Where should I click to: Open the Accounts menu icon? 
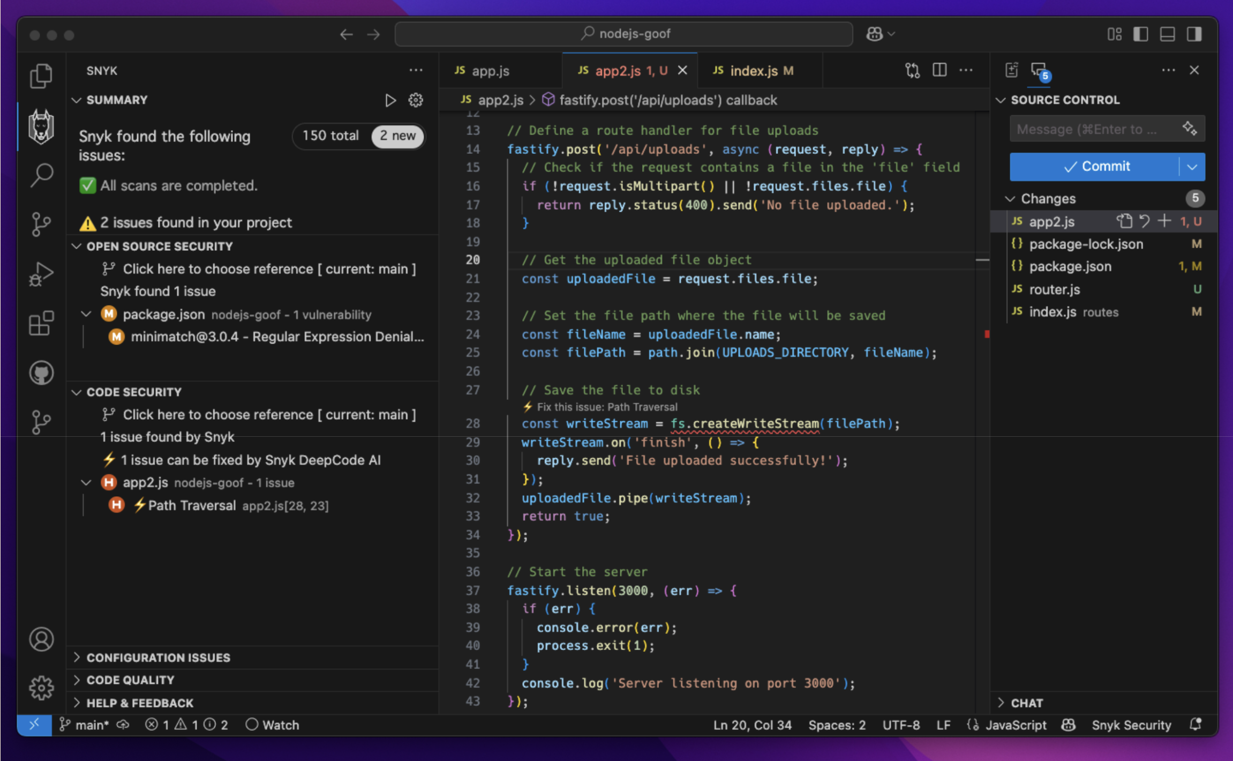(x=41, y=639)
